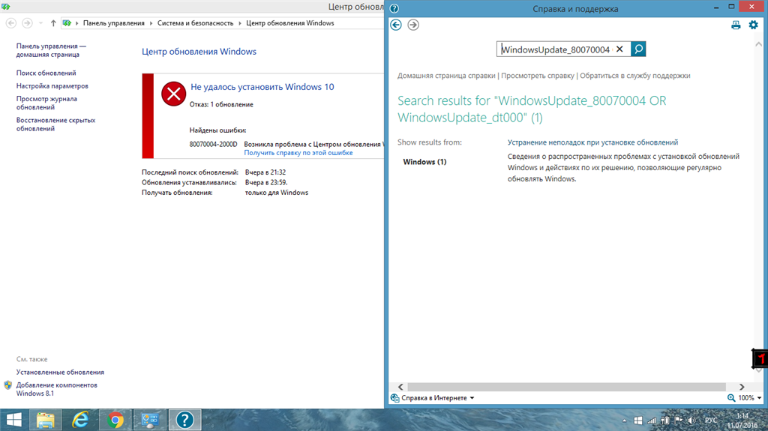This screenshot has width=768, height=431.
Task: Open 'Обратиться в службу поддержки' link
Action: coord(634,76)
